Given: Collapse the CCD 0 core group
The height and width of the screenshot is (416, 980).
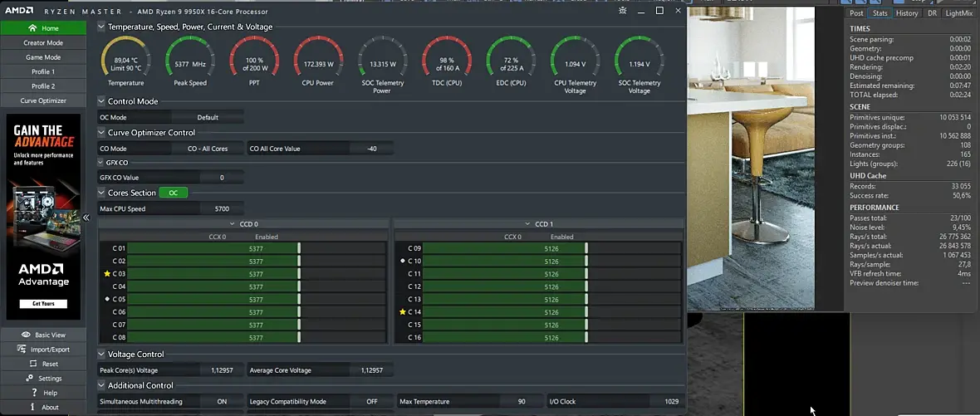Looking at the screenshot, I should 232,224.
